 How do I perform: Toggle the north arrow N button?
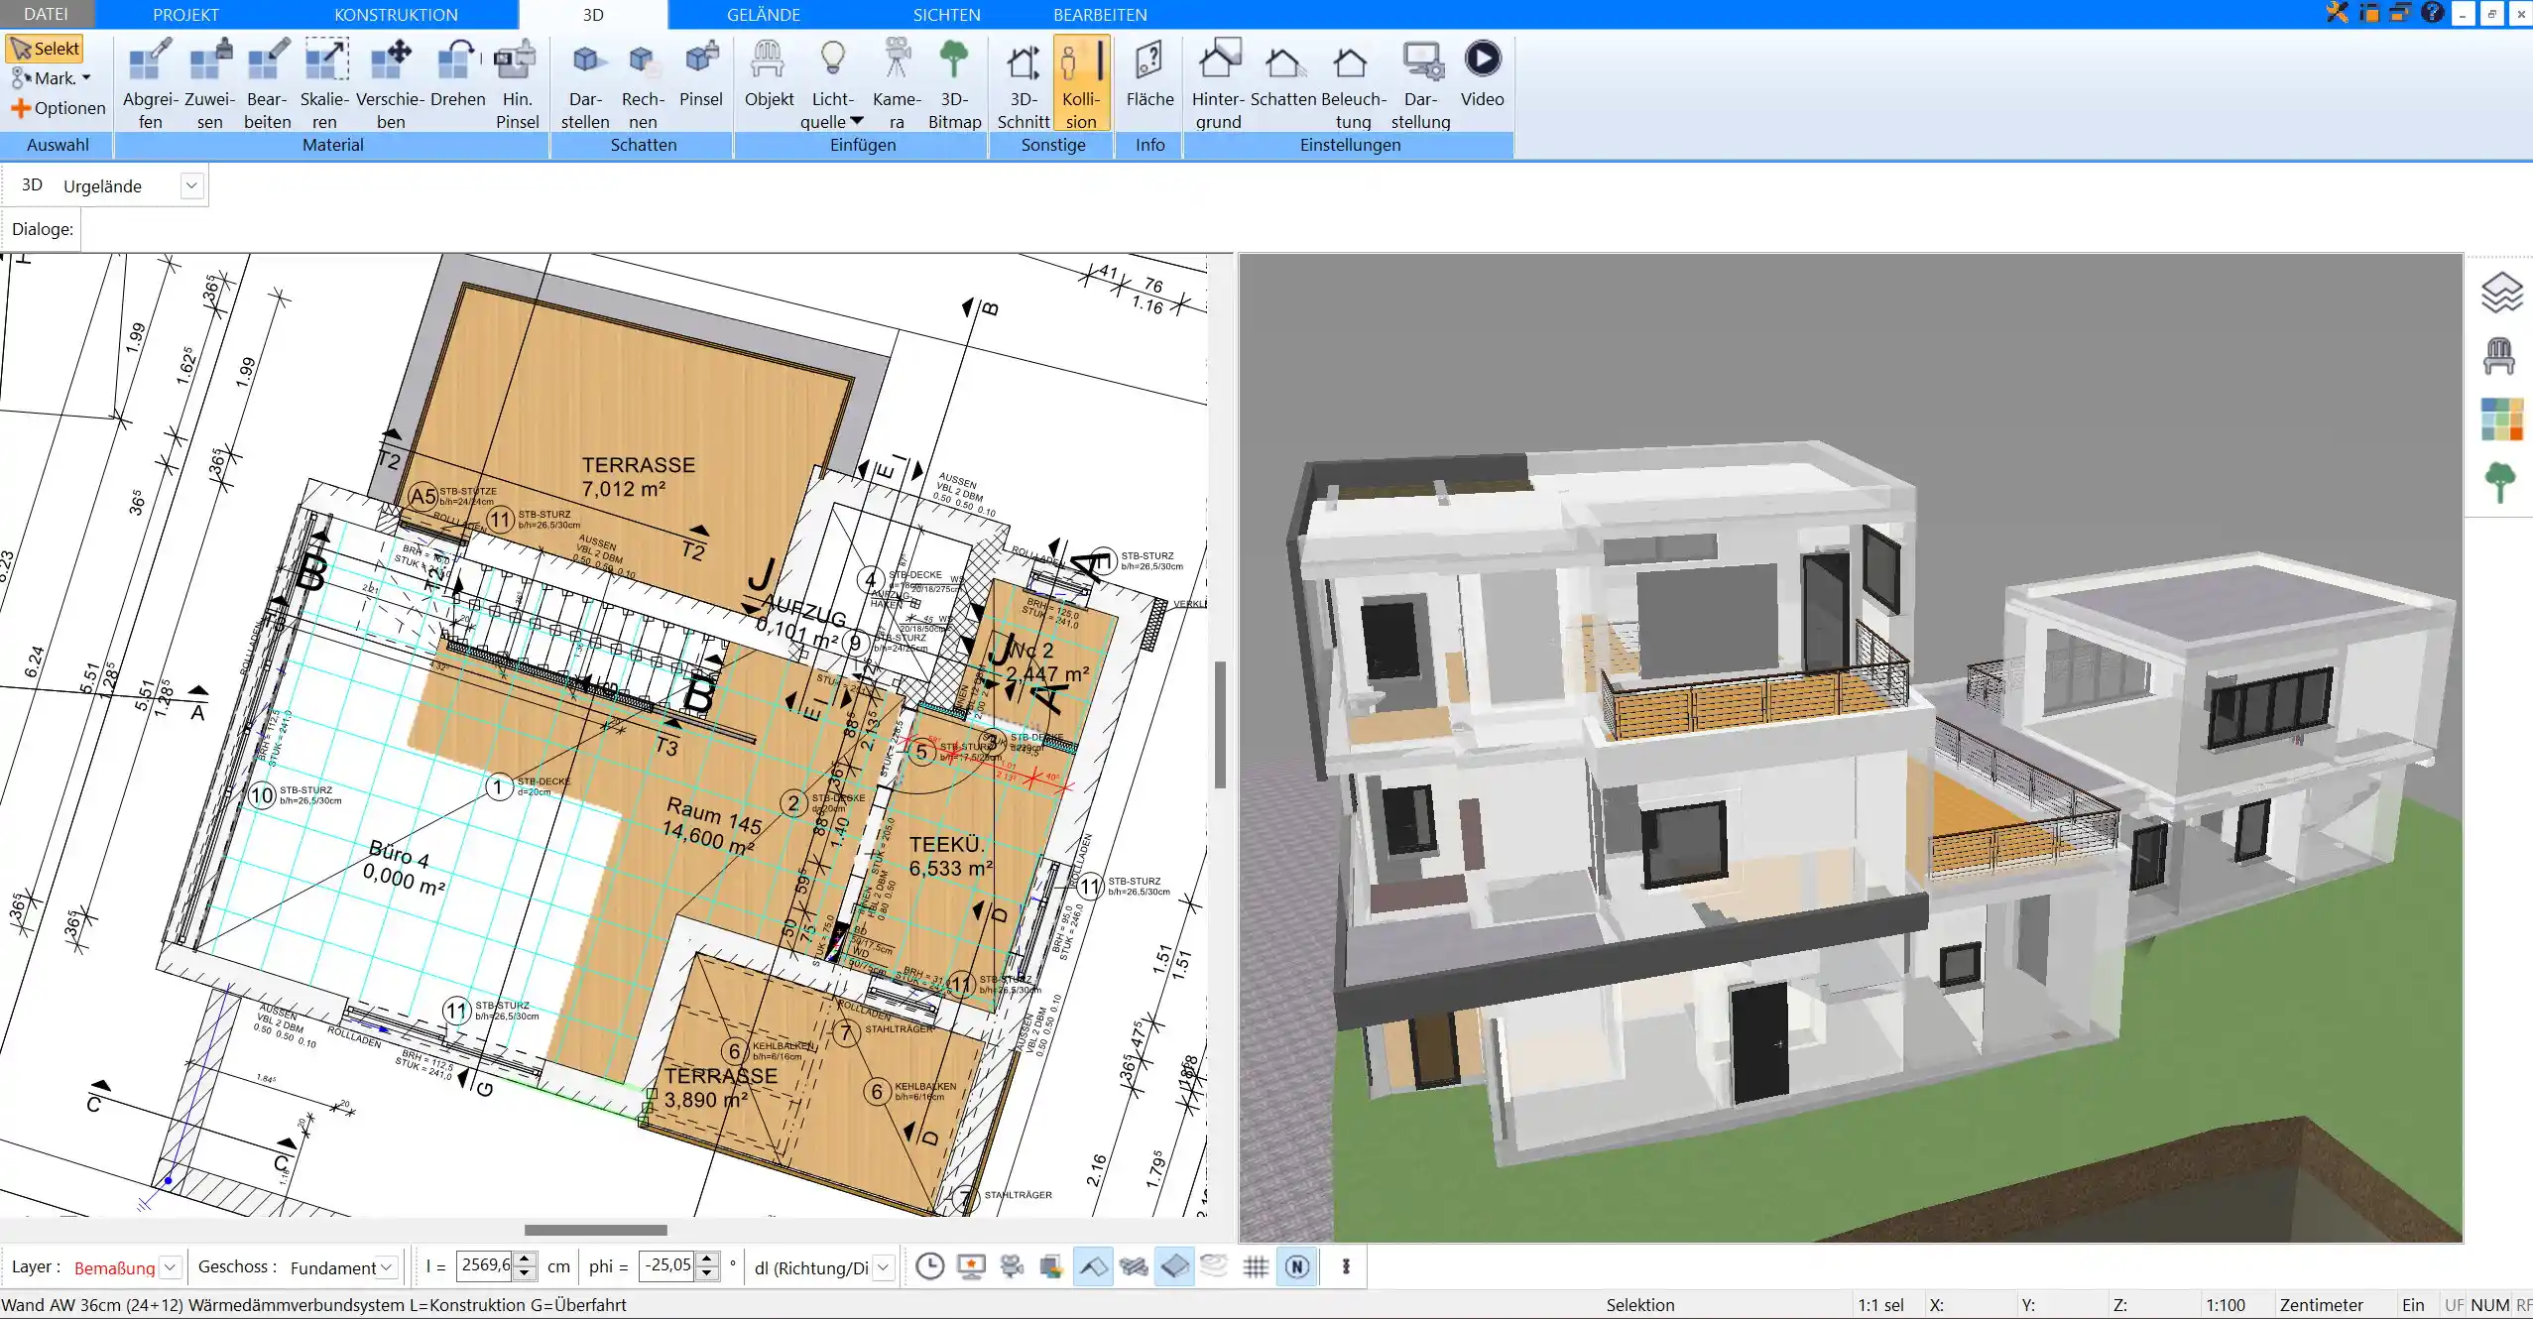point(1297,1266)
